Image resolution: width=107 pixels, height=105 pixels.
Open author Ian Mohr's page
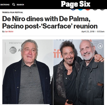coord(9,32)
